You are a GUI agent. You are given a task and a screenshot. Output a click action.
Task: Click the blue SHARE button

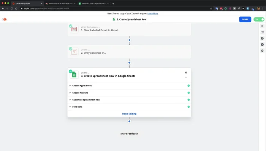pyautogui.click(x=245, y=19)
